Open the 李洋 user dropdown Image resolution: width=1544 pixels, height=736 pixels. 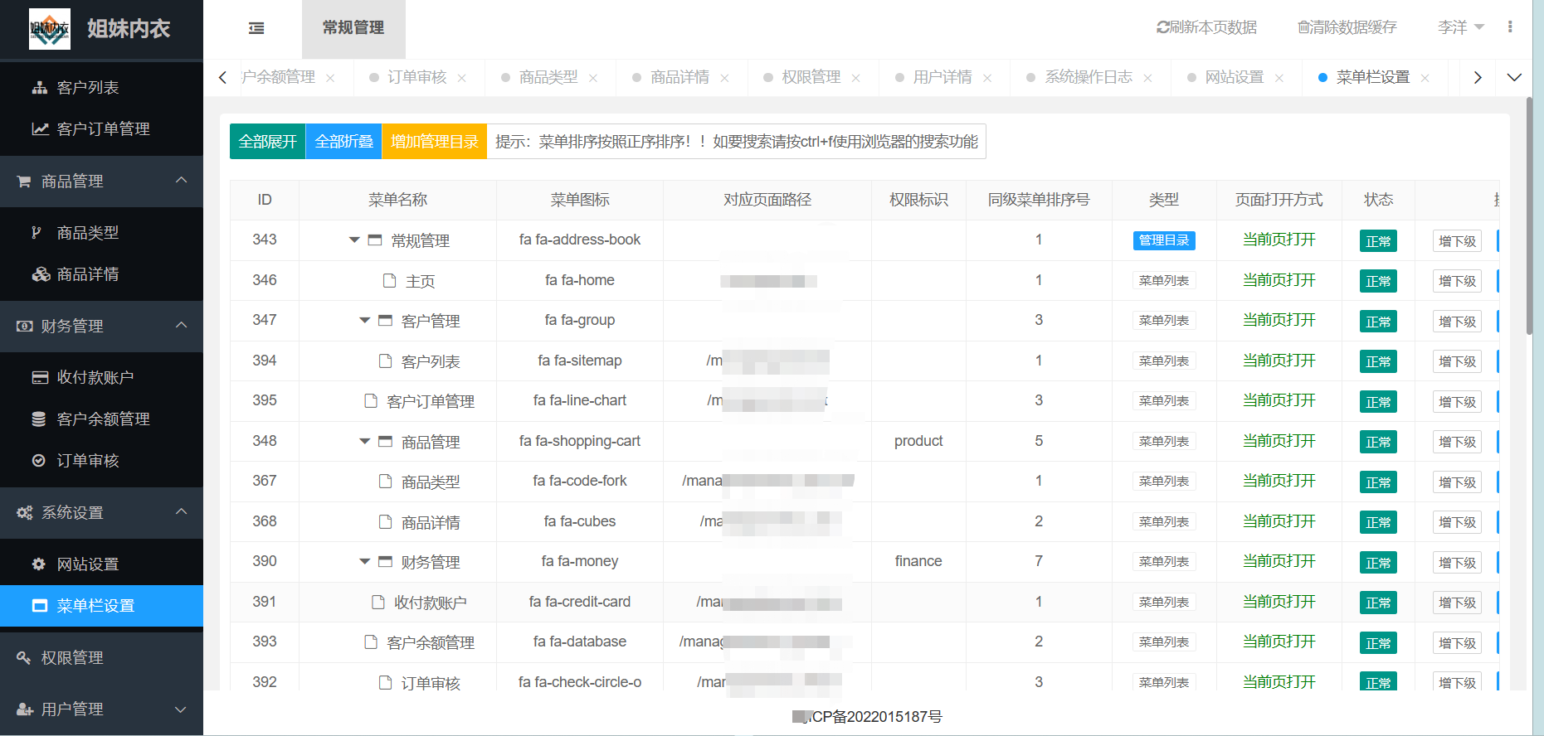click(1461, 27)
